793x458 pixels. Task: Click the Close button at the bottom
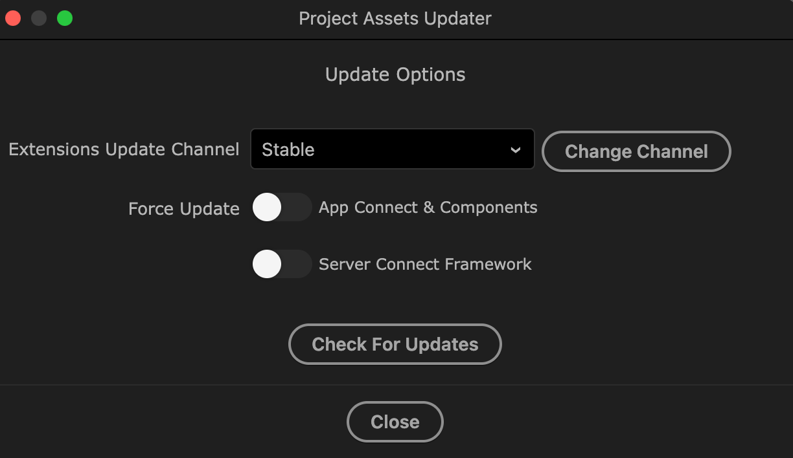395,422
